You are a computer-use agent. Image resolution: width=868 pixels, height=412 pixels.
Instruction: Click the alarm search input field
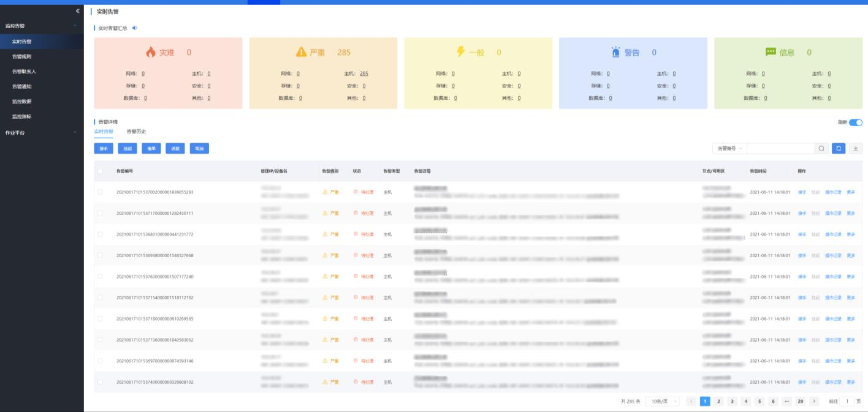click(x=780, y=149)
